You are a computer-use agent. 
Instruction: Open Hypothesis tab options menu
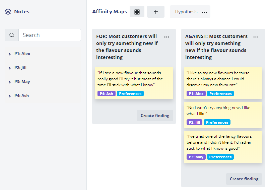tap(204, 12)
